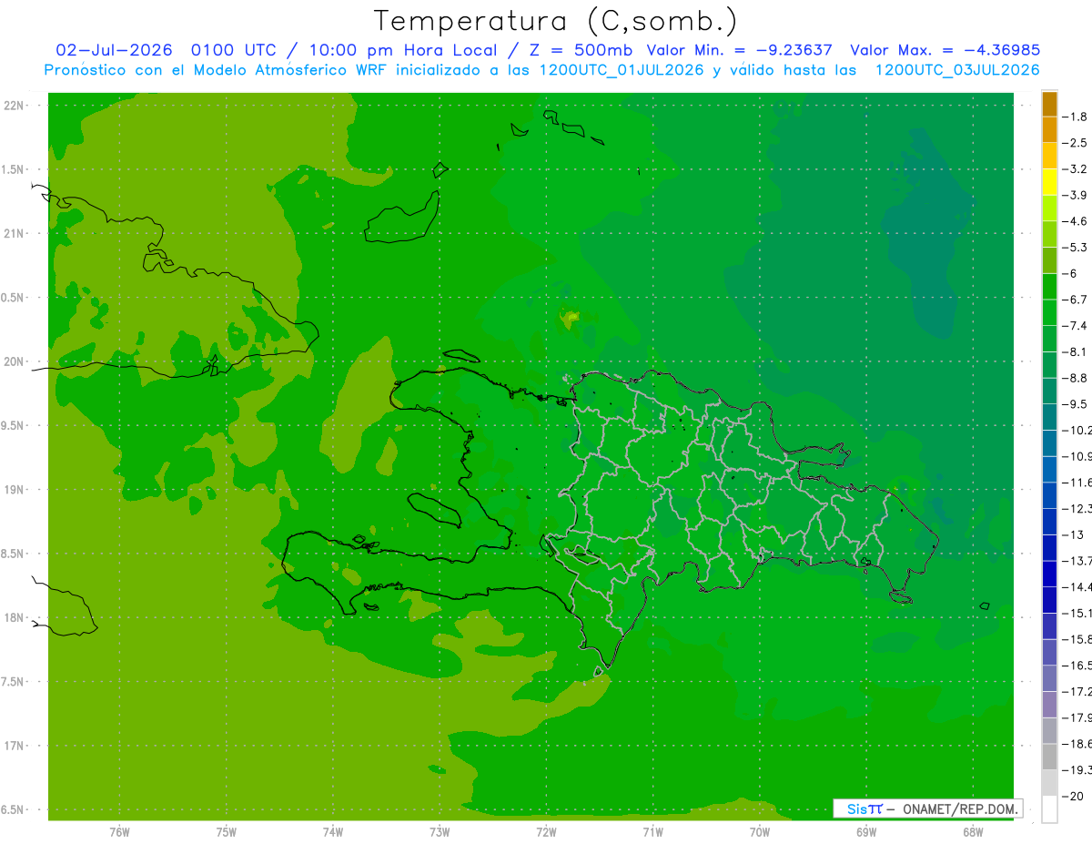Click the "72W" longitude axis label

click(x=546, y=831)
